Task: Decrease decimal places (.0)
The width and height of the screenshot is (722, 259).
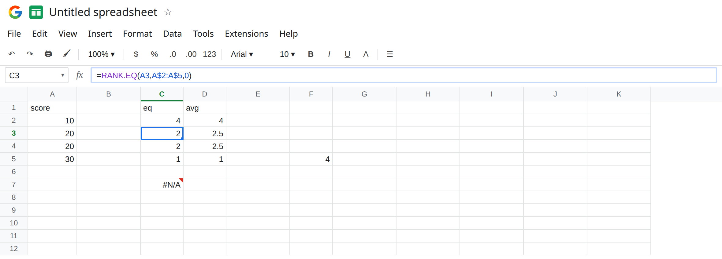Action: tap(173, 54)
